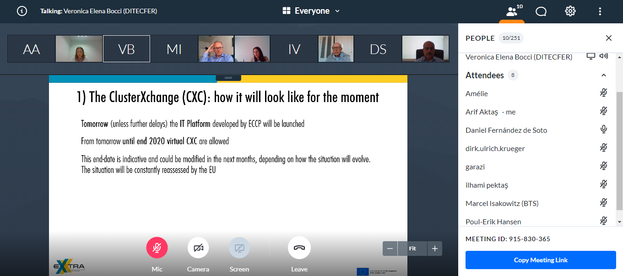This screenshot has height=276, width=623.
Task: Click the 10/251 people count badge
Action: point(511,38)
